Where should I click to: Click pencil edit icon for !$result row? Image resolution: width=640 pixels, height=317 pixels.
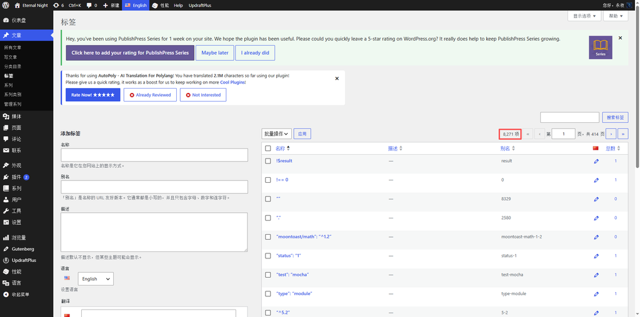tap(596, 162)
